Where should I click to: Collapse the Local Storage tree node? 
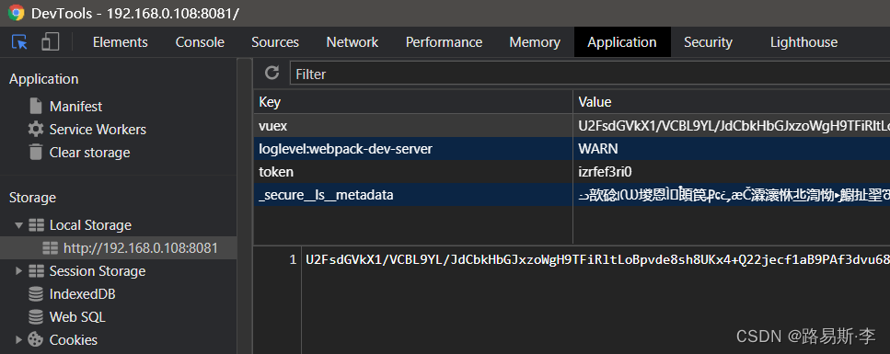(18, 225)
